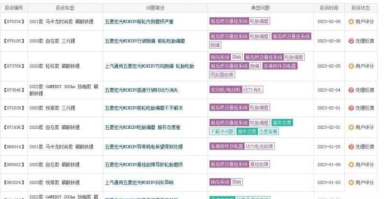Select the 跑偏 tag in row 875105
This screenshot has width=384, height=199.
[215, 45]
